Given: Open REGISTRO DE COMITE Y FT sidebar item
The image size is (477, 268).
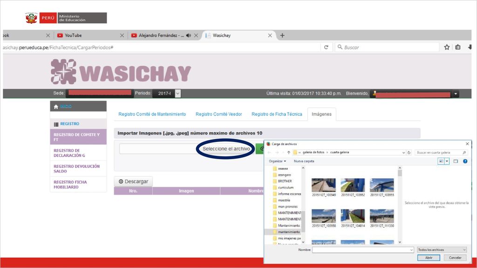Looking at the screenshot, I should (x=78, y=137).
